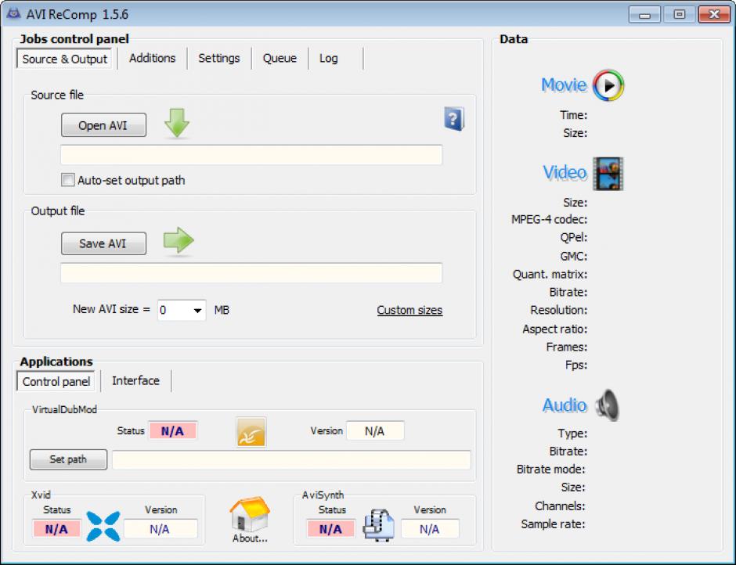
Task: Click the VirtualDubMod orange logo icon
Action: click(251, 432)
